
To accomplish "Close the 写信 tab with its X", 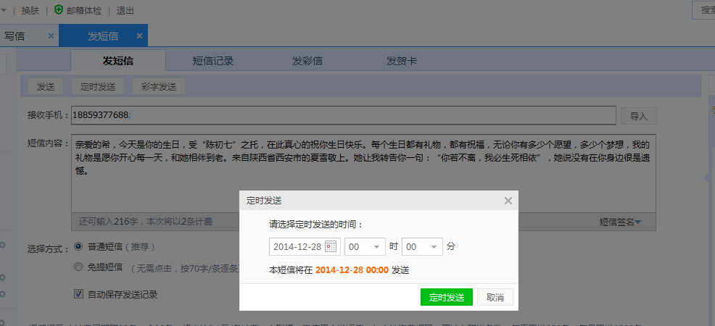I will pyautogui.click(x=51, y=36).
